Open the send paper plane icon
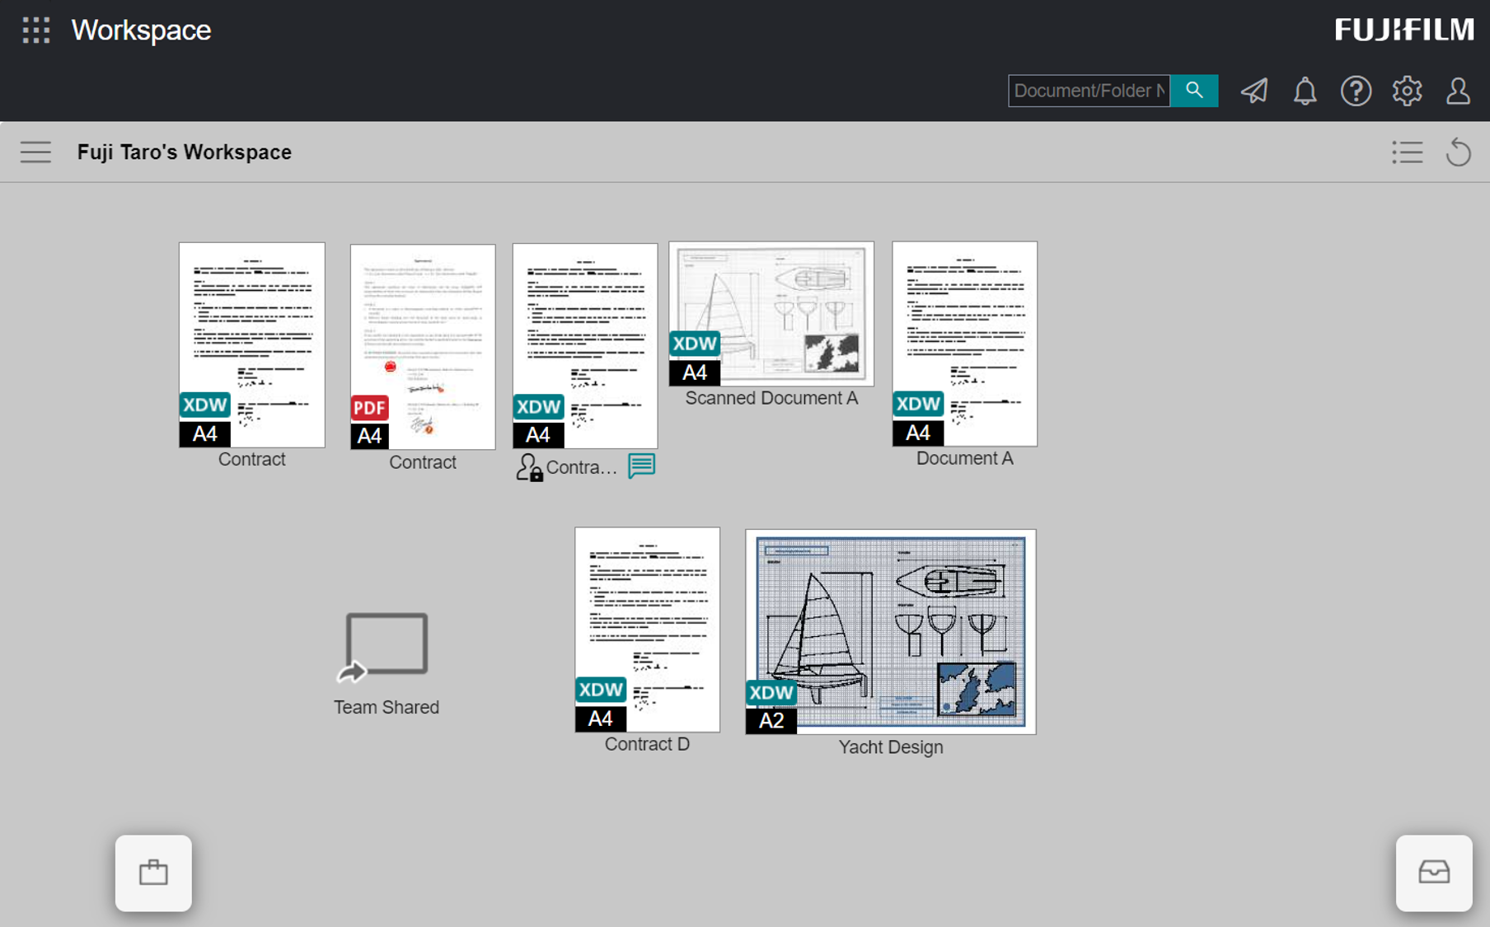The height and width of the screenshot is (927, 1490). (x=1254, y=91)
